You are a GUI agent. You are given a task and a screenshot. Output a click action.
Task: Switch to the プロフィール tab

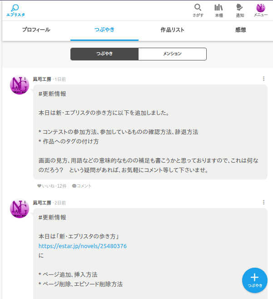pos(36,30)
